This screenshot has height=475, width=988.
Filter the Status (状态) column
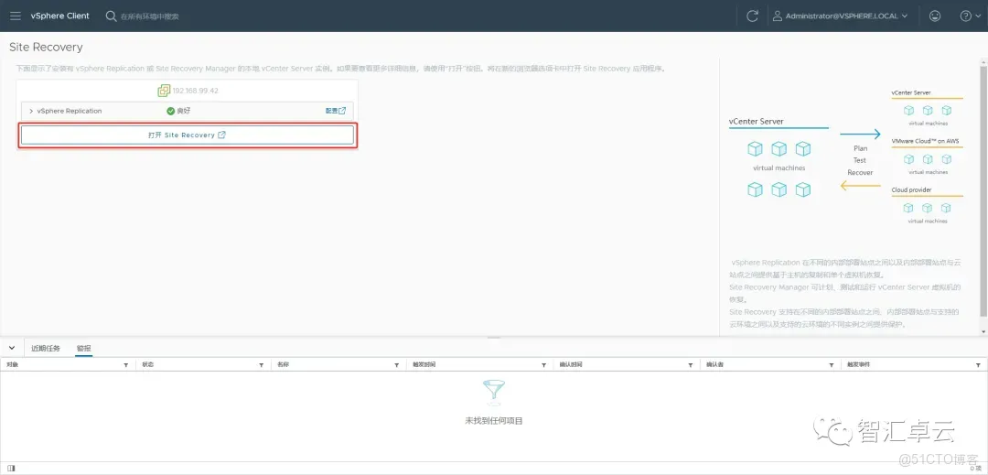coord(261,365)
